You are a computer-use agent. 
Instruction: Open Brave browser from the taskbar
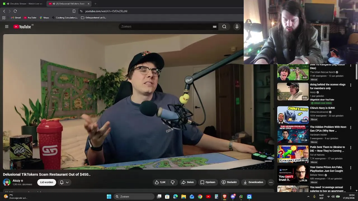tap(225, 197)
